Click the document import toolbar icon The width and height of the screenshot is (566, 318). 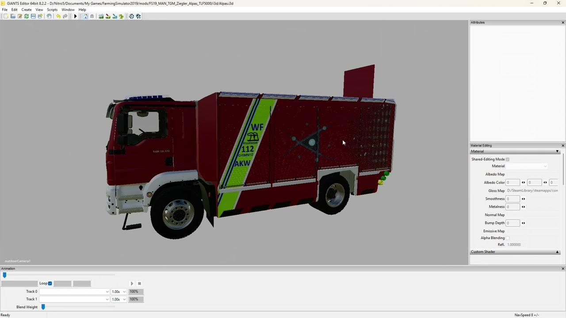[49, 16]
